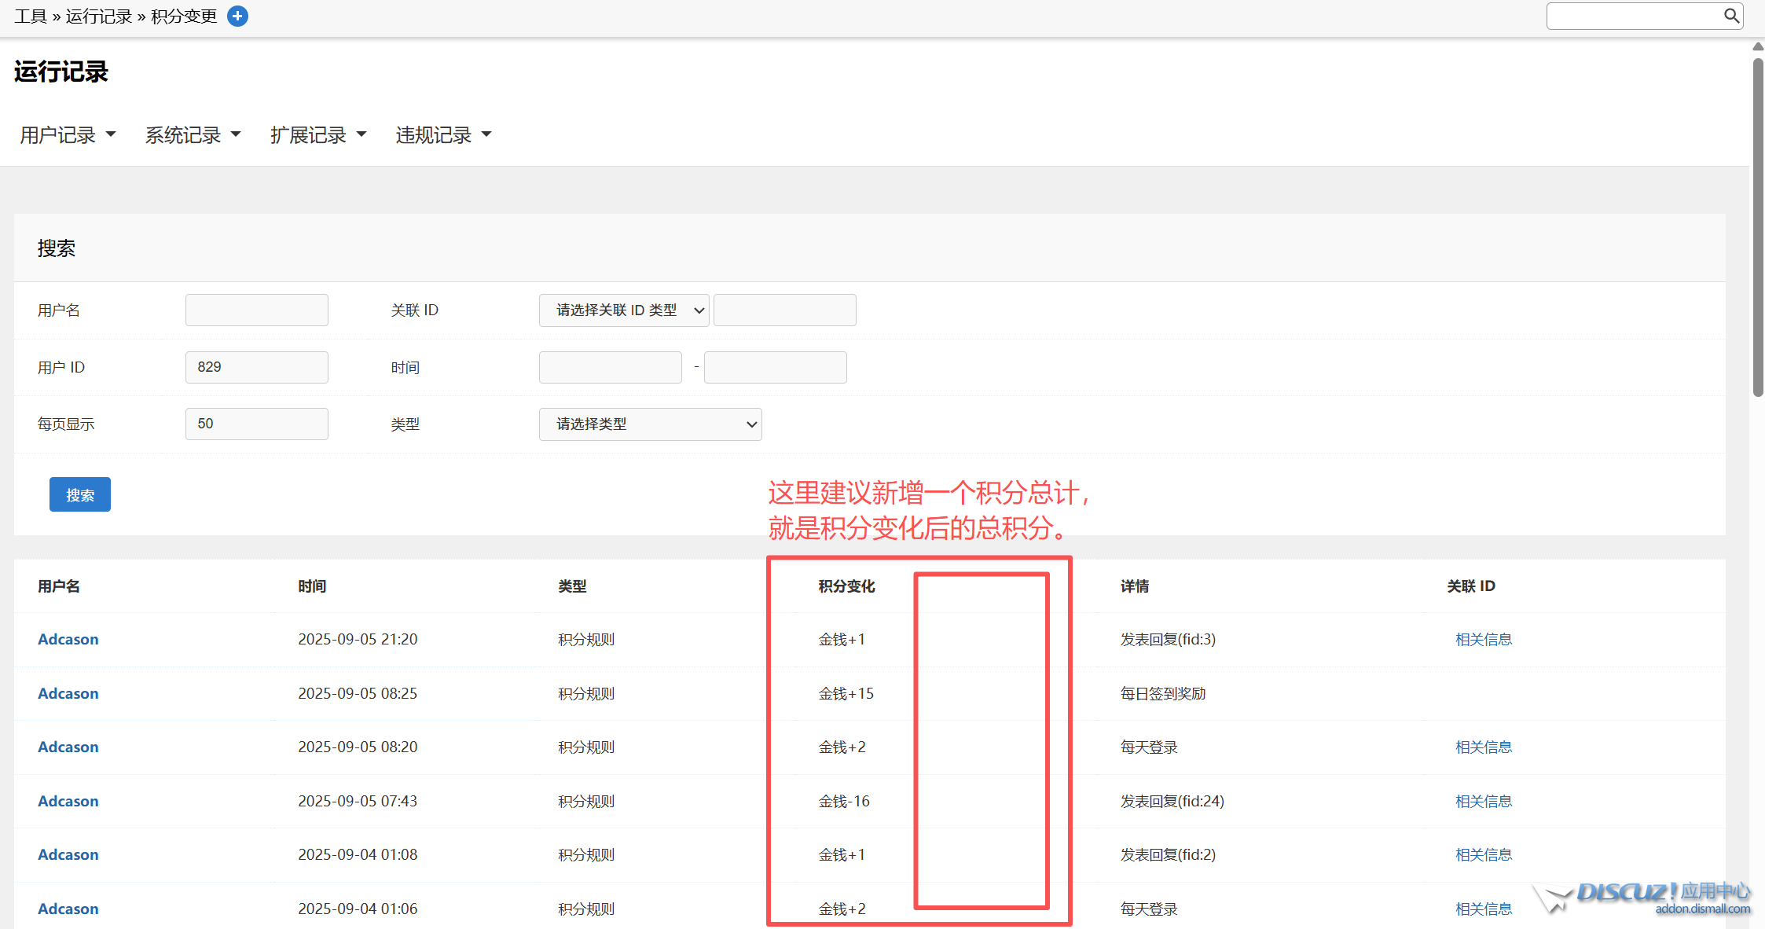The height and width of the screenshot is (929, 1765).
Task: Open the 用户记录 dropdown menu
Action: click(68, 135)
